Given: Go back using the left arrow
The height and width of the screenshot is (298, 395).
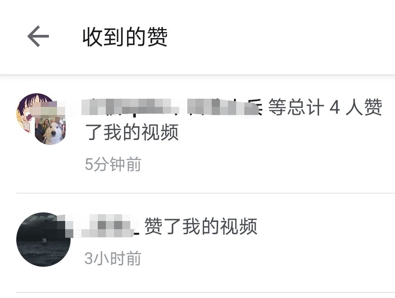Looking at the screenshot, I should 38,36.
